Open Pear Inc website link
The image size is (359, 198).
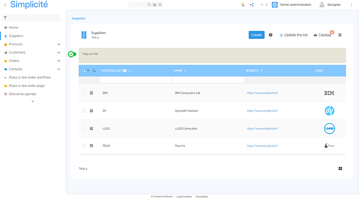(x=262, y=146)
